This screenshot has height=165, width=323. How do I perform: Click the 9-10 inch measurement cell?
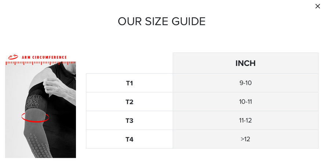[x=246, y=83]
